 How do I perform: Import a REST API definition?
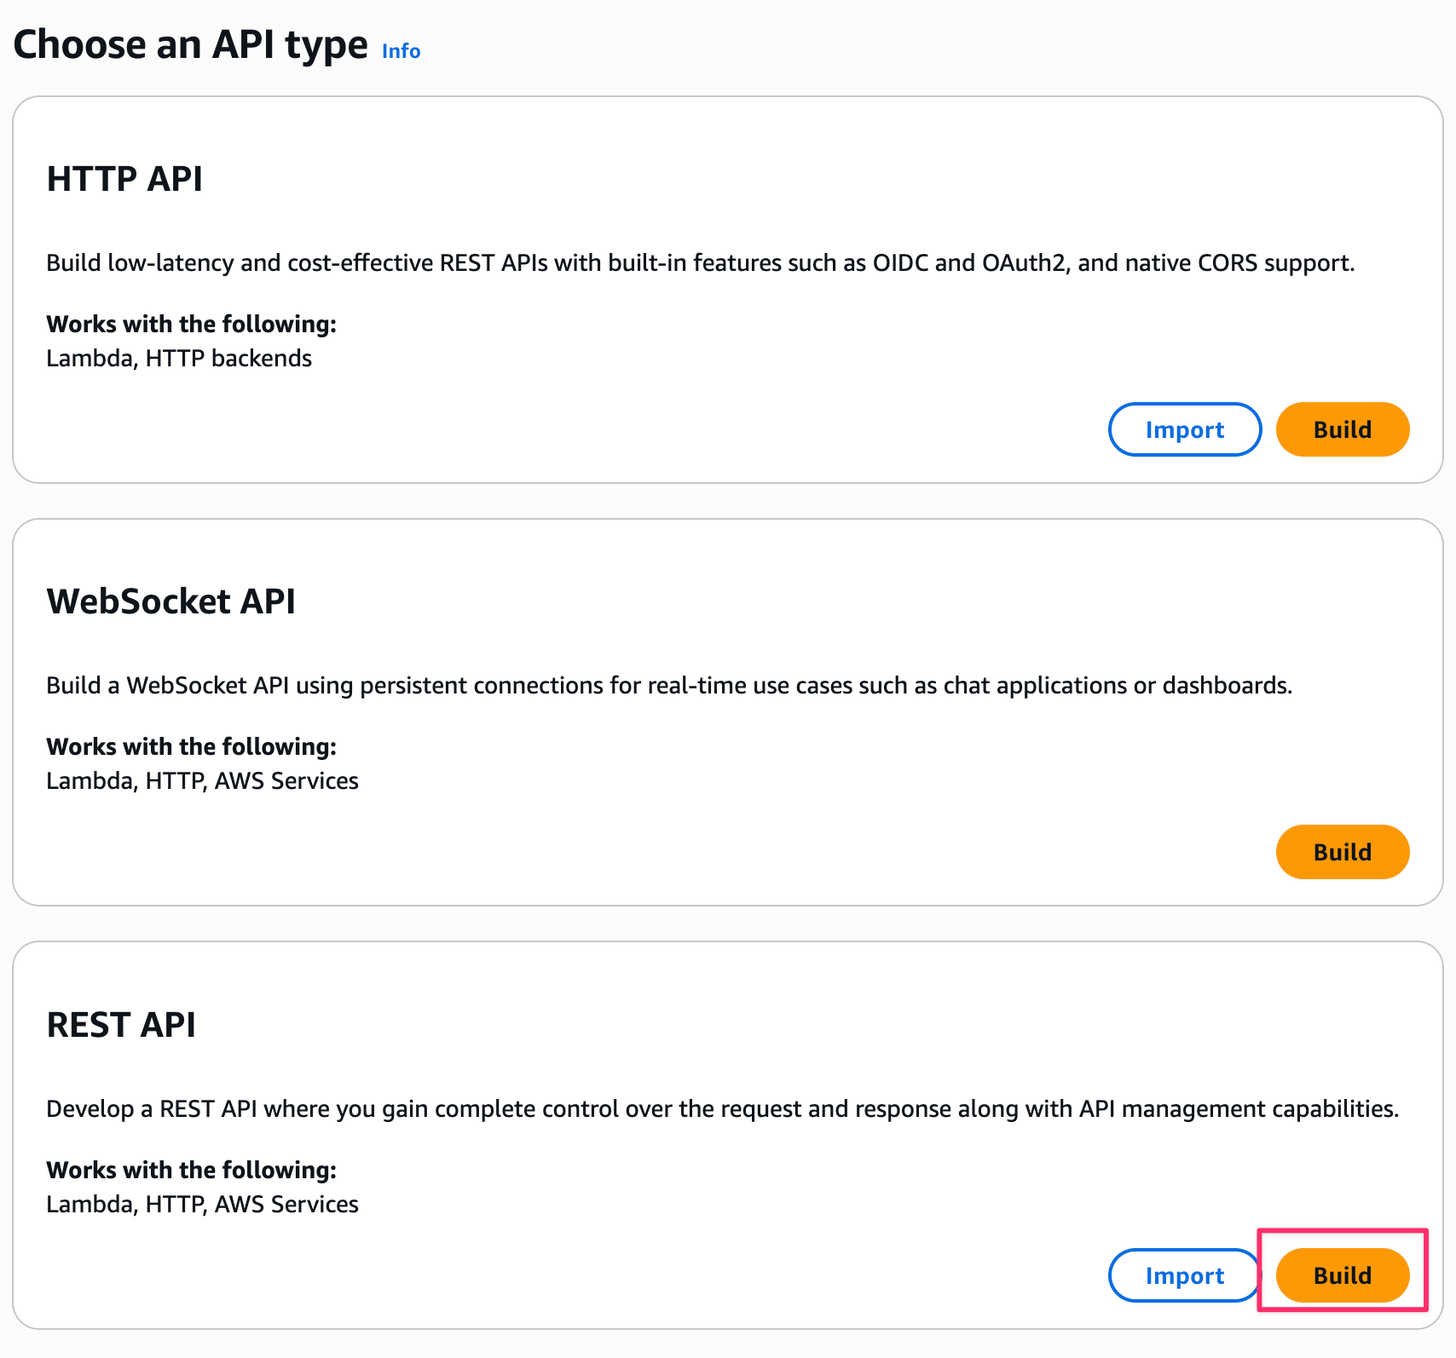1184,1275
